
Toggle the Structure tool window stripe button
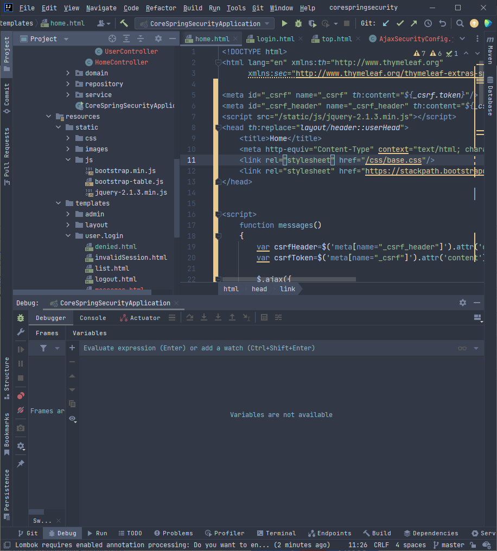[x=7, y=378]
